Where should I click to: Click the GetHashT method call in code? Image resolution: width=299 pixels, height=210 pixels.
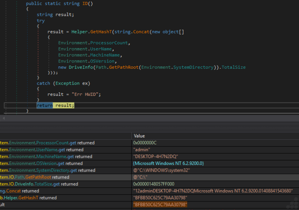tap(101, 32)
